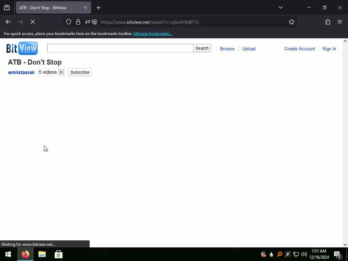This screenshot has height=261, width=348.
Task: Visit emilstasiak channel
Action: [21, 73]
